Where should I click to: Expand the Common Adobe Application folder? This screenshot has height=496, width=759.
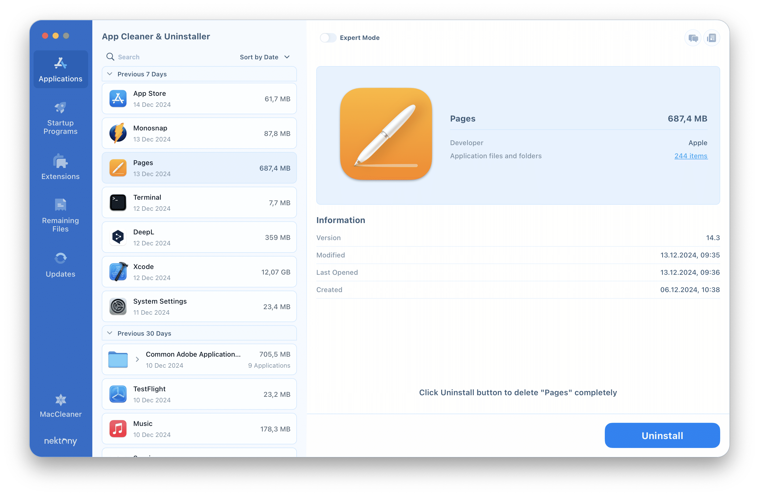tap(137, 359)
